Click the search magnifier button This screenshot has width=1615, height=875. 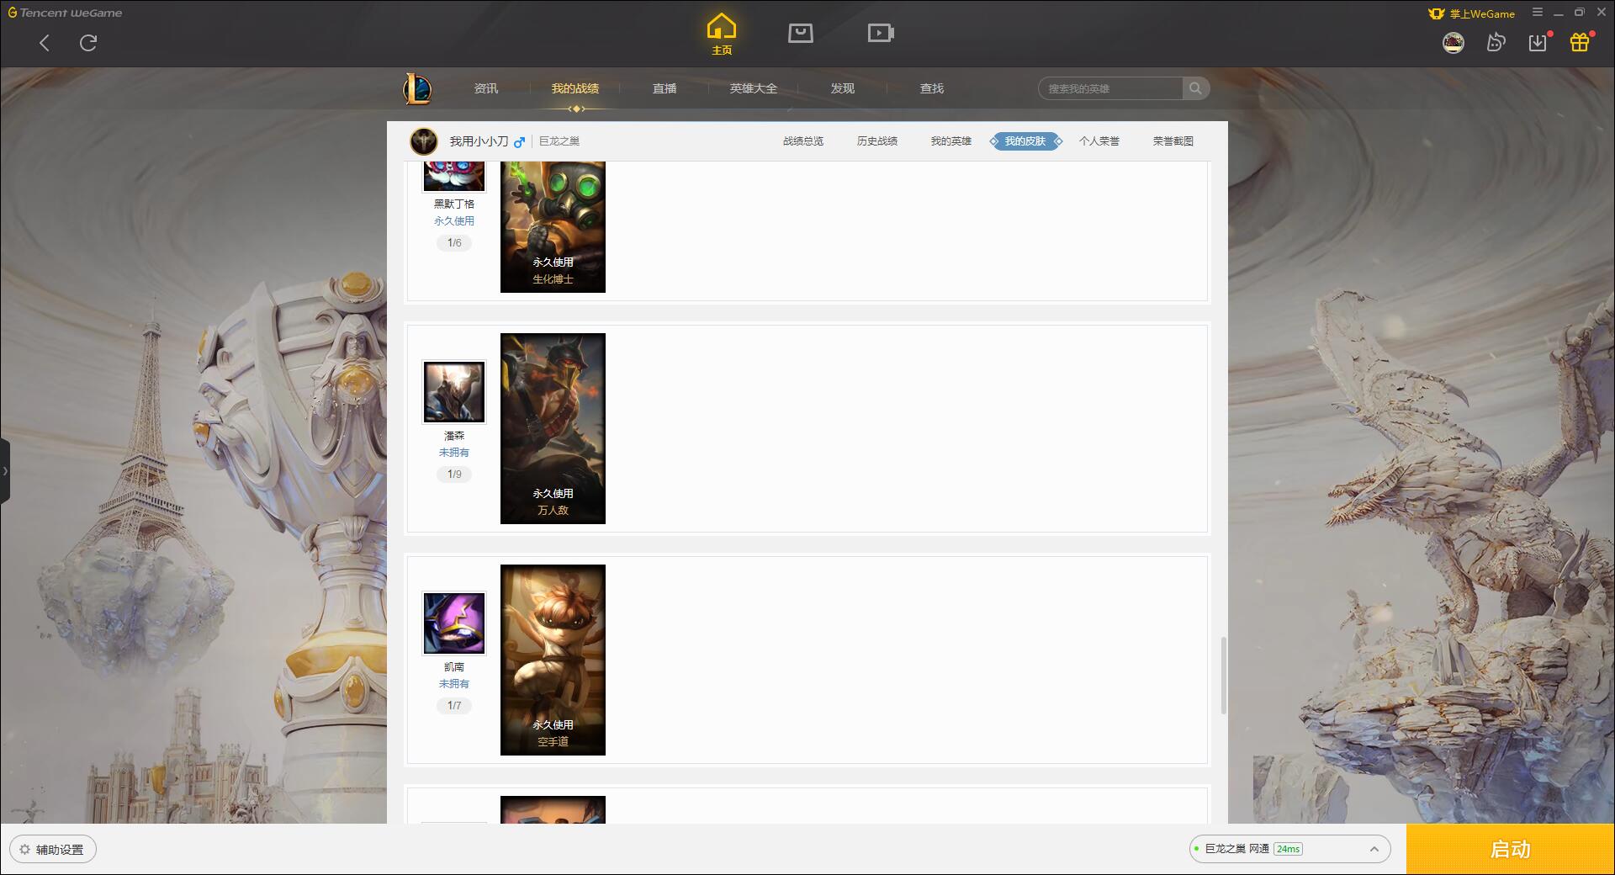pyautogui.click(x=1195, y=88)
